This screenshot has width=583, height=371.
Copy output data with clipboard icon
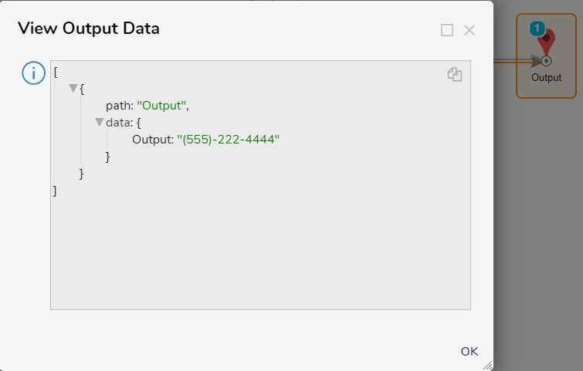click(455, 74)
